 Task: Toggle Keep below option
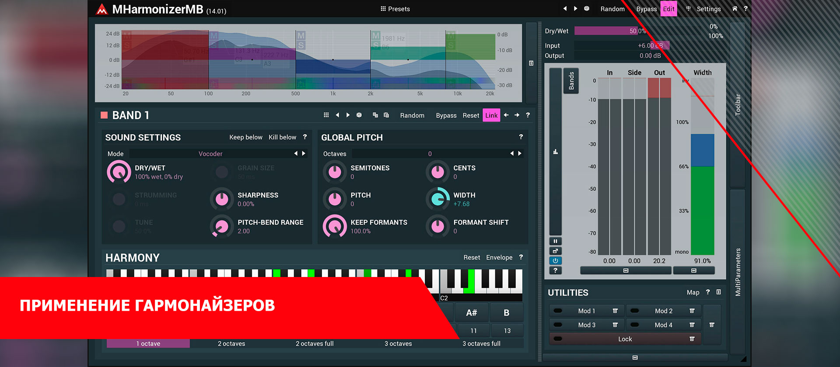coord(246,137)
